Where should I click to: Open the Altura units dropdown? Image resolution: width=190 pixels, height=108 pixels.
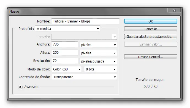click(x=98, y=53)
